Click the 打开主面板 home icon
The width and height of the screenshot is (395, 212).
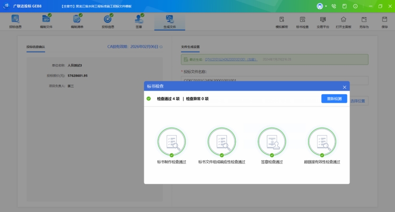pyautogui.click(x=343, y=20)
